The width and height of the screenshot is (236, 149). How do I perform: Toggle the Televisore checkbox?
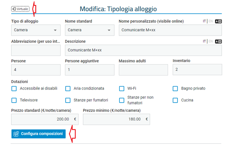click(x=14, y=100)
